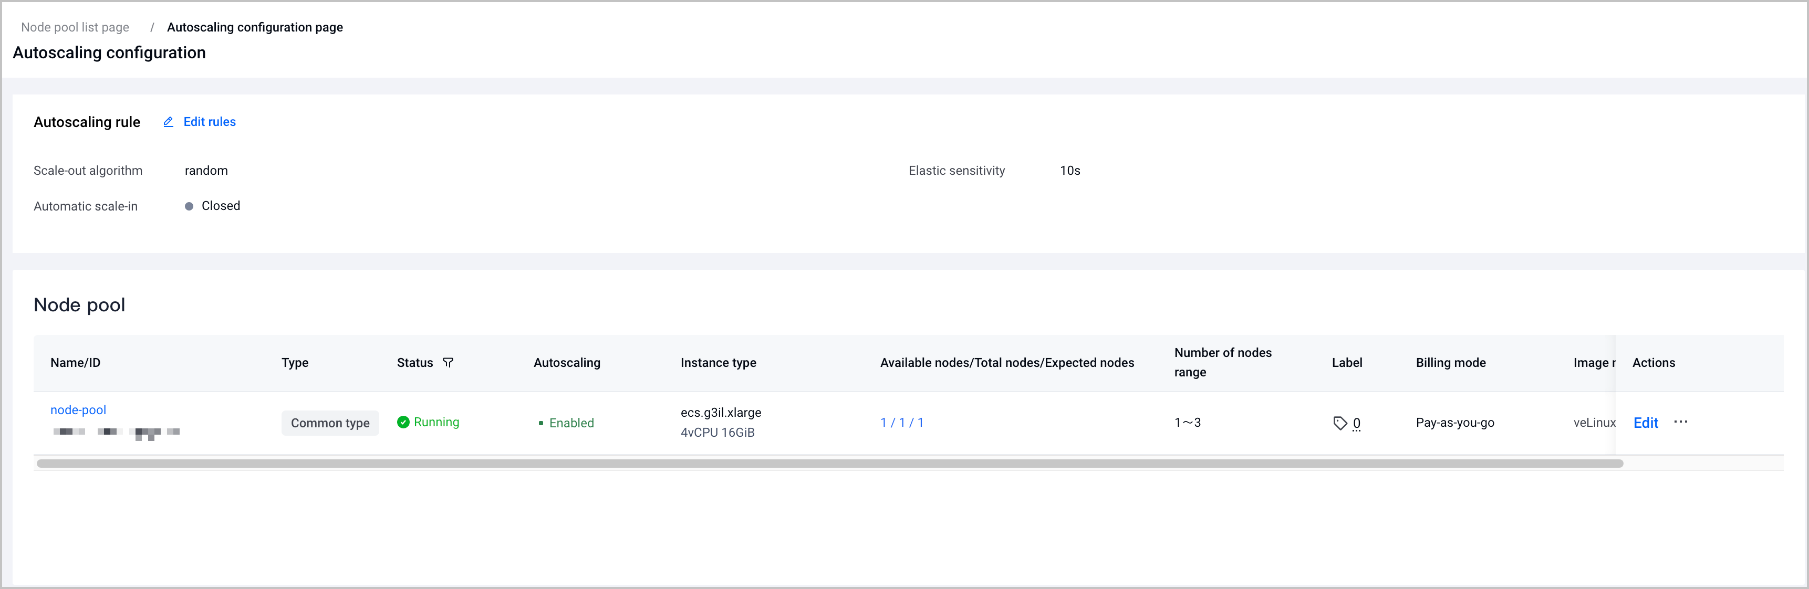Click the Enabled autoscaling status
Image resolution: width=1809 pixels, height=589 pixels.
pyautogui.click(x=566, y=423)
